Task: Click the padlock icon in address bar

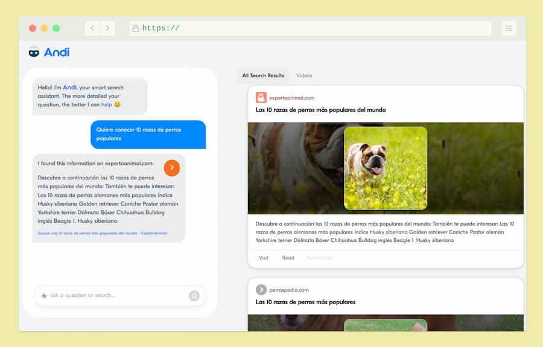Action: (x=136, y=28)
